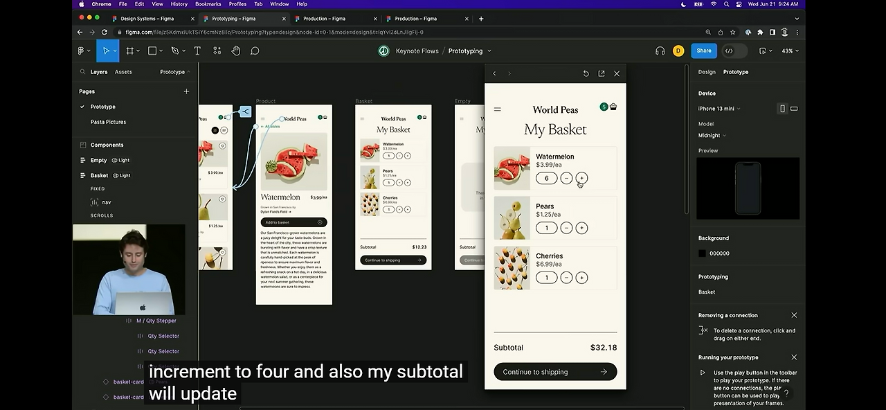The height and width of the screenshot is (410, 886).
Task: Open the iPhone 13 mini device dropdown
Action: [x=718, y=109]
